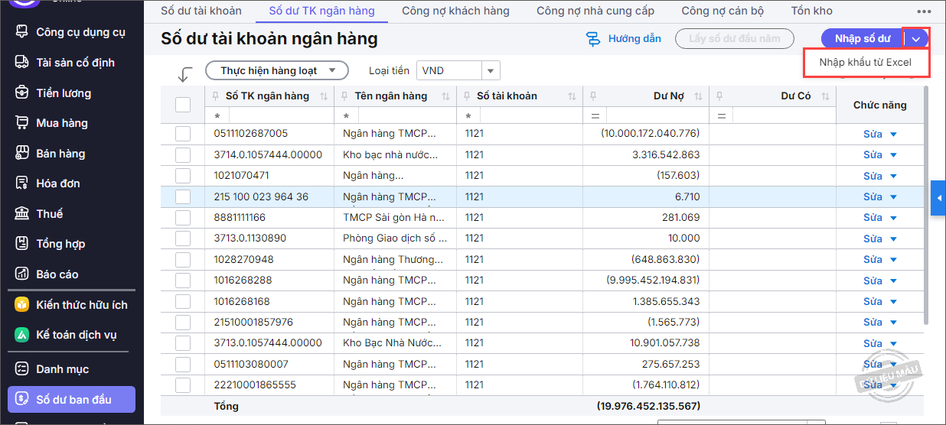Click the three-dots more tabs icon
Viewport: 946px width, 425px height.
pos(924,11)
